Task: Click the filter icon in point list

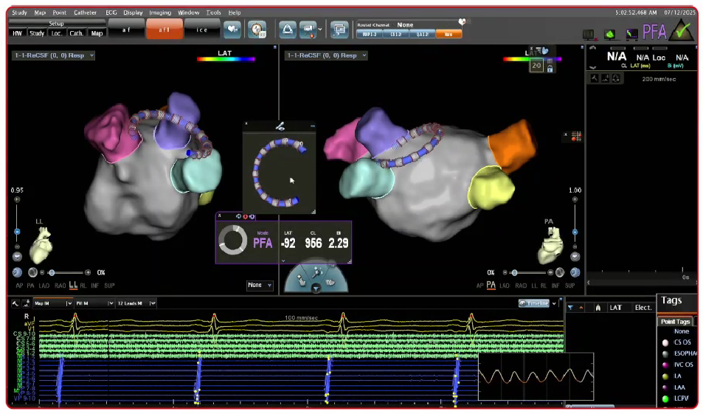Action: (x=571, y=307)
